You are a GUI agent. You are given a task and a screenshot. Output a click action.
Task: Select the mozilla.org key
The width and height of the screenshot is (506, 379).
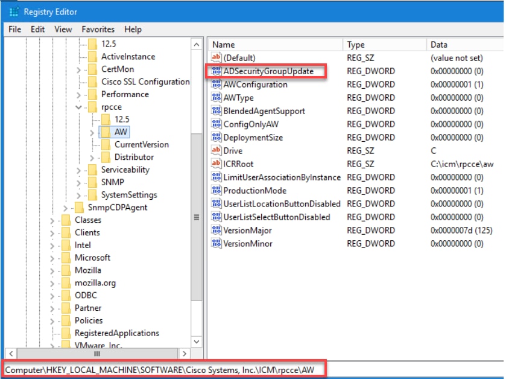(95, 283)
